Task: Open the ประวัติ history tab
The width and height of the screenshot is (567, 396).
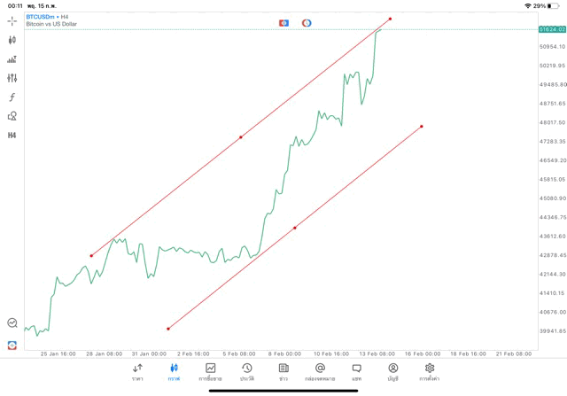Action: coord(247,372)
